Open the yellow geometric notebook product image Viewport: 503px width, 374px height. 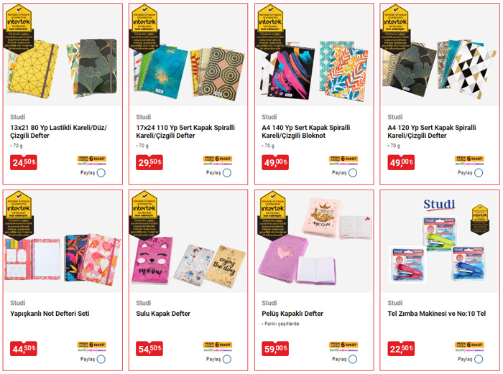pyautogui.click(x=32, y=70)
